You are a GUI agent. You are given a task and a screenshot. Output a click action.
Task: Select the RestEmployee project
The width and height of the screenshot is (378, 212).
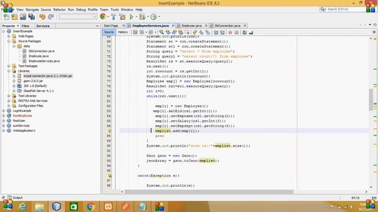point(22,116)
